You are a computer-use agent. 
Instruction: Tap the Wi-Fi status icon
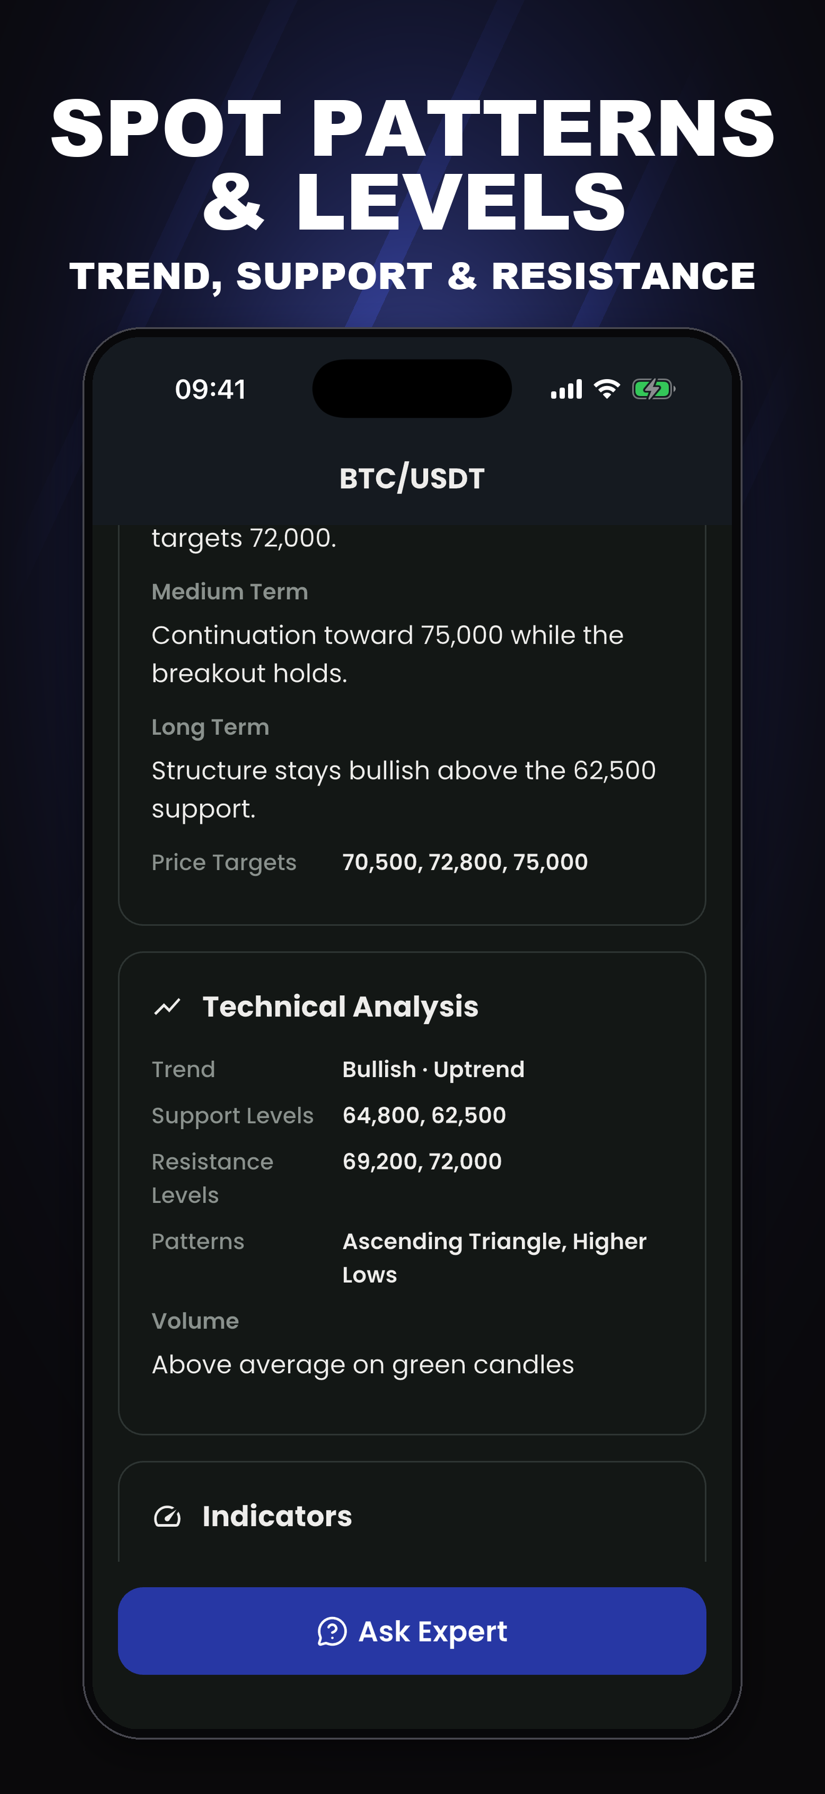point(607,389)
